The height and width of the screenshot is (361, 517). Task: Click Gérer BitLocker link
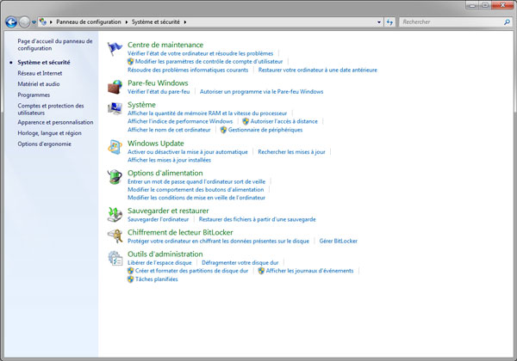tap(339, 241)
